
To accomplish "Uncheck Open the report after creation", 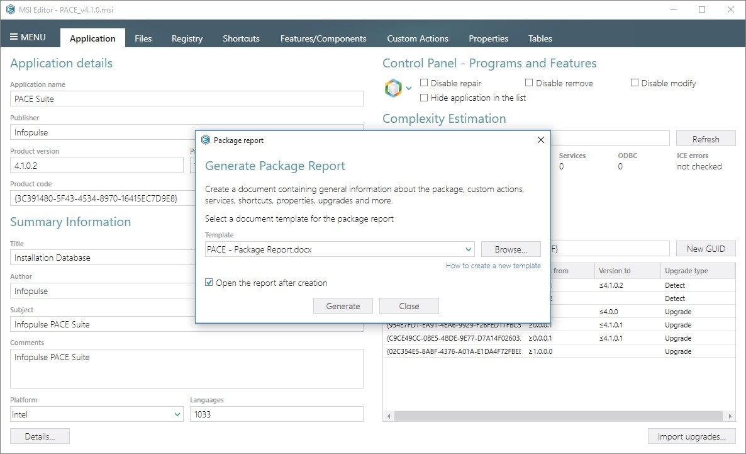I will (209, 283).
